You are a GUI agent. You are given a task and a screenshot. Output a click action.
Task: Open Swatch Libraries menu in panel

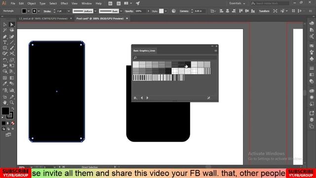135,98
